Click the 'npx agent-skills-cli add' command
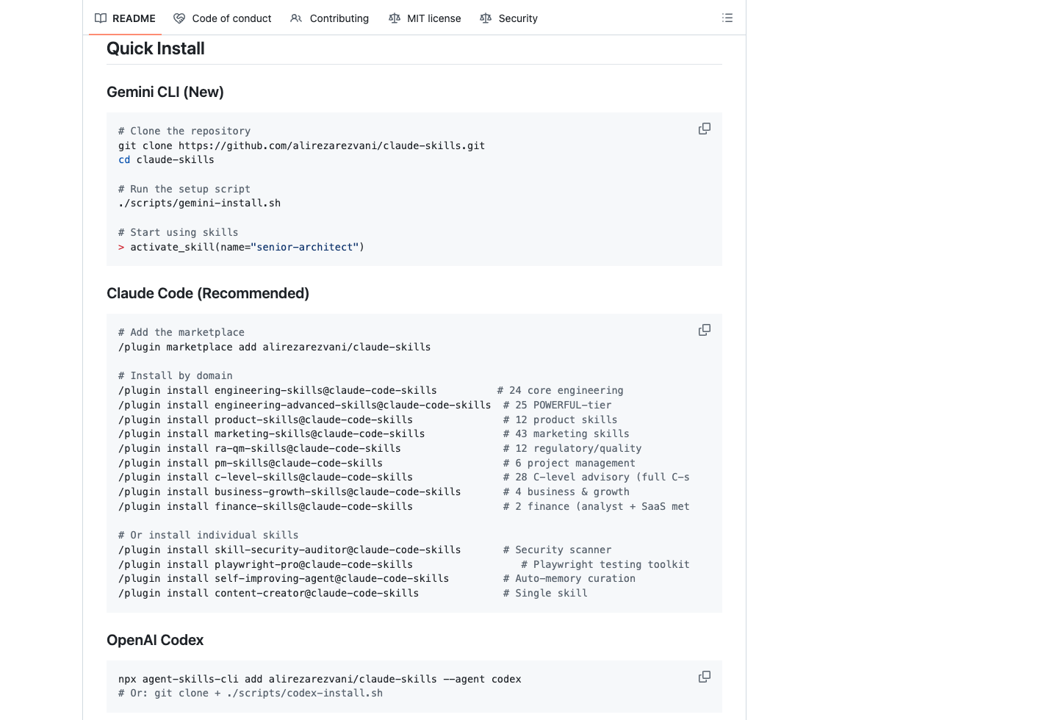Viewport: 1058px width, 720px height. point(320,679)
